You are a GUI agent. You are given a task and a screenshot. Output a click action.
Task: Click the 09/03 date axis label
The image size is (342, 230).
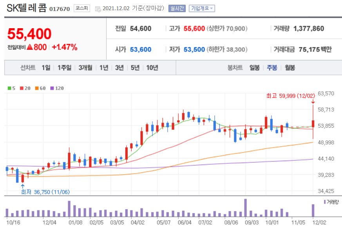coord(252,223)
